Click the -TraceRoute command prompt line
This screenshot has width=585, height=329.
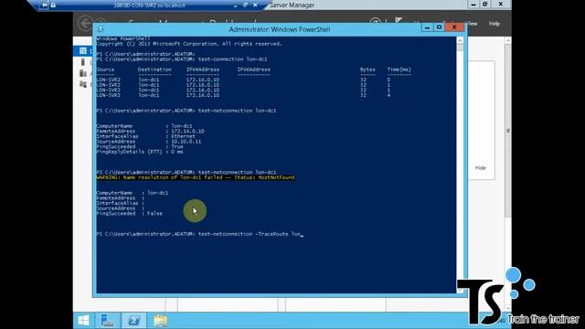[x=199, y=234]
